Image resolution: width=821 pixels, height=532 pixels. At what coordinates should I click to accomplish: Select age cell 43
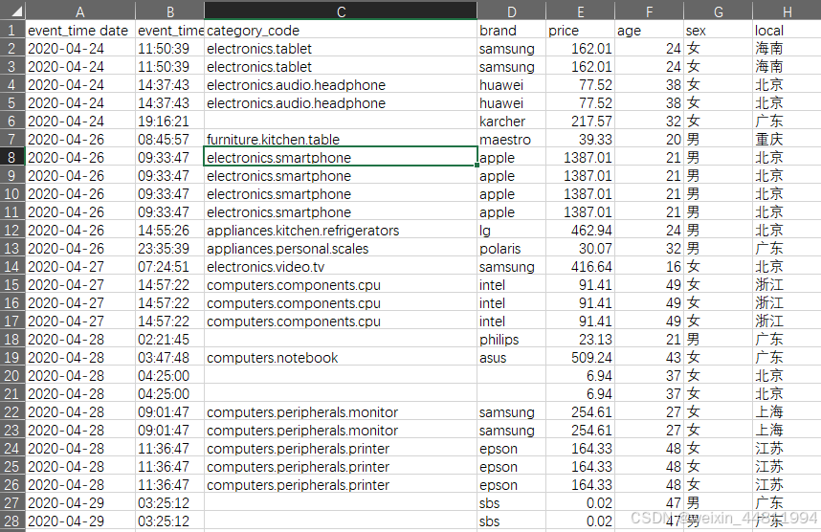coord(650,358)
